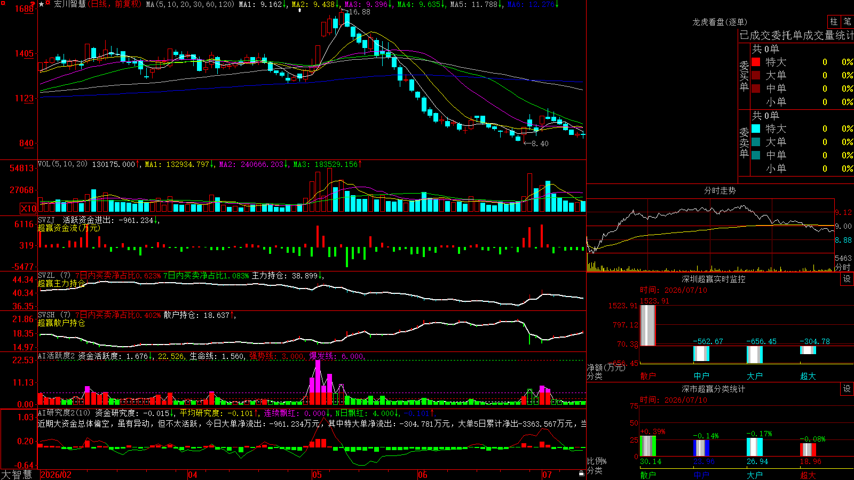Click the AI研究度2(10) indicator label
The height and width of the screenshot is (480, 854).
[x=64, y=413]
